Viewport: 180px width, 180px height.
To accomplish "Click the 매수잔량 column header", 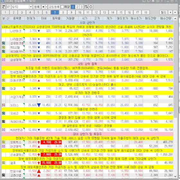I will (x=166, y=18).
